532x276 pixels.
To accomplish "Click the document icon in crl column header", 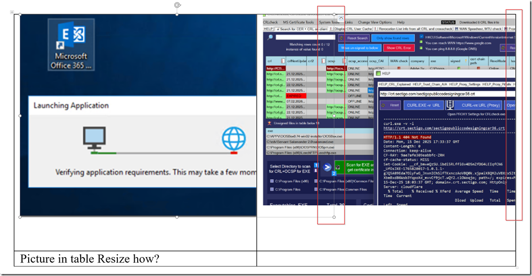I will (x=283, y=61).
